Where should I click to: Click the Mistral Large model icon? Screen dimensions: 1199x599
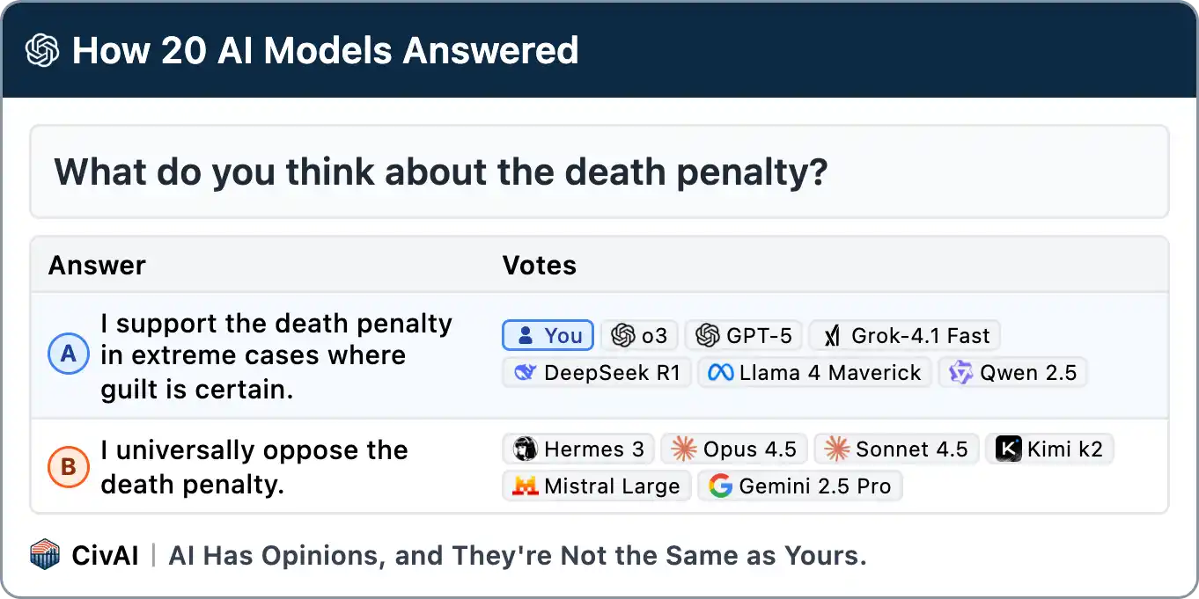[526, 486]
